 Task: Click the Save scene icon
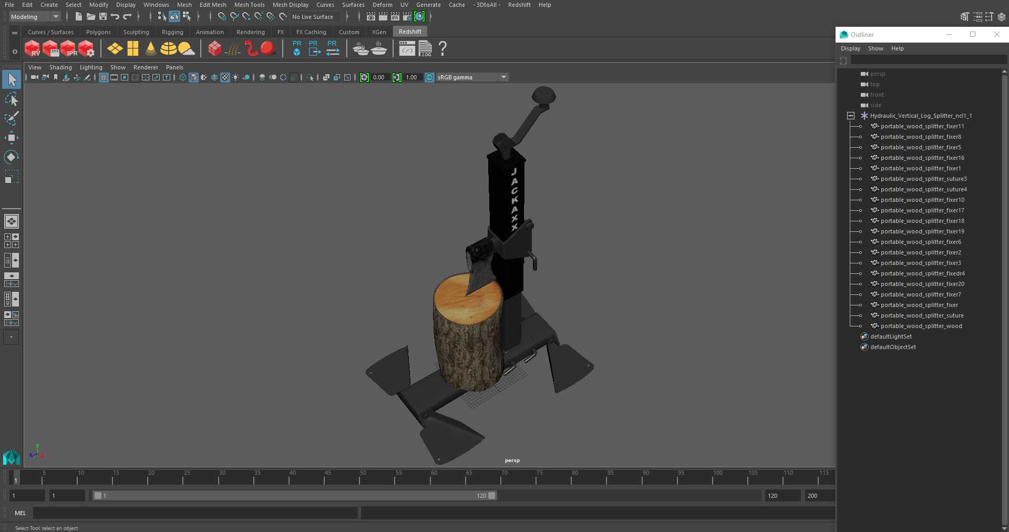pos(103,17)
